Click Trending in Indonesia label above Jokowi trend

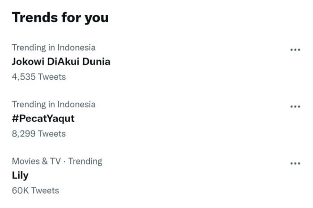pyautogui.click(x=53, y=47)
